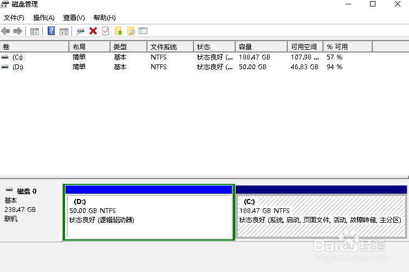The width and height of the screenshot is (409, 272).
Task: Click NTFS cell in the (C:) row
Action: pyautogui.click(x=159, y=57)
